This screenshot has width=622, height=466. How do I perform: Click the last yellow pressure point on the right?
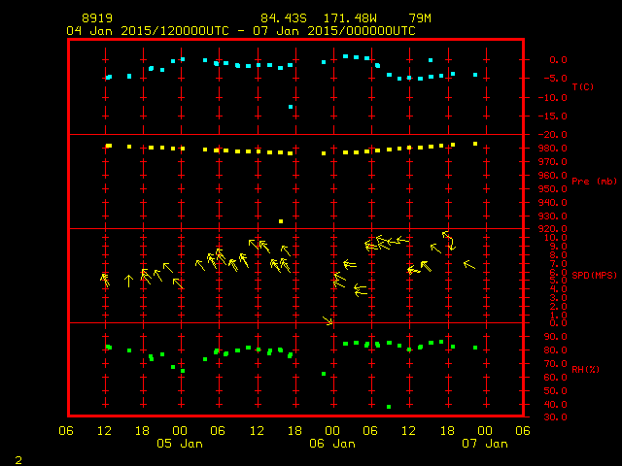[x=475, y=144]
